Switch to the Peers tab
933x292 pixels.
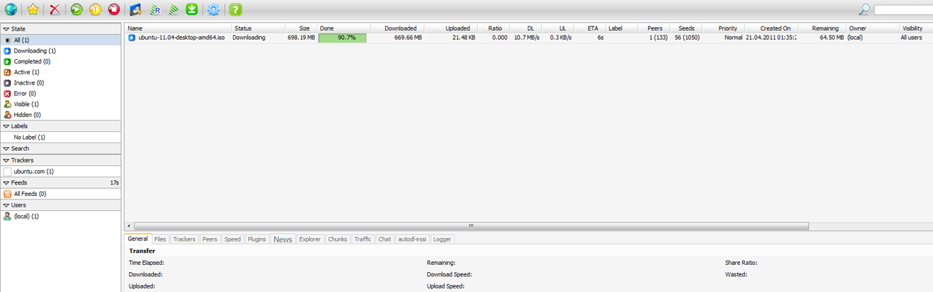(x=209, y=239)
